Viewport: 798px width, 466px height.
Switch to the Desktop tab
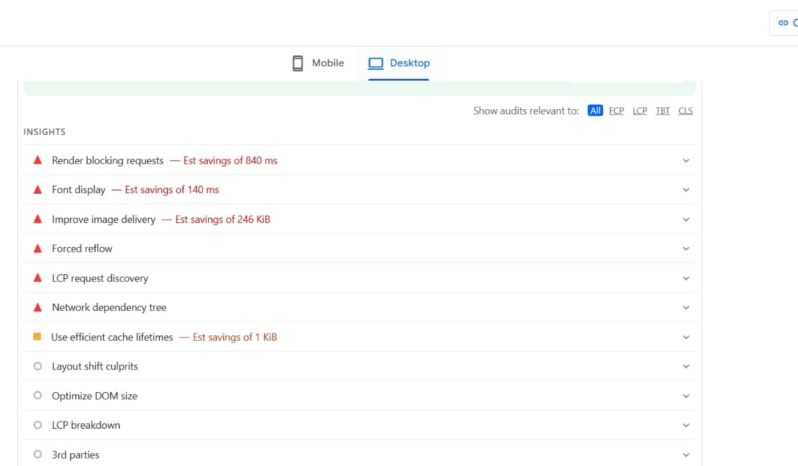(399, 63)
